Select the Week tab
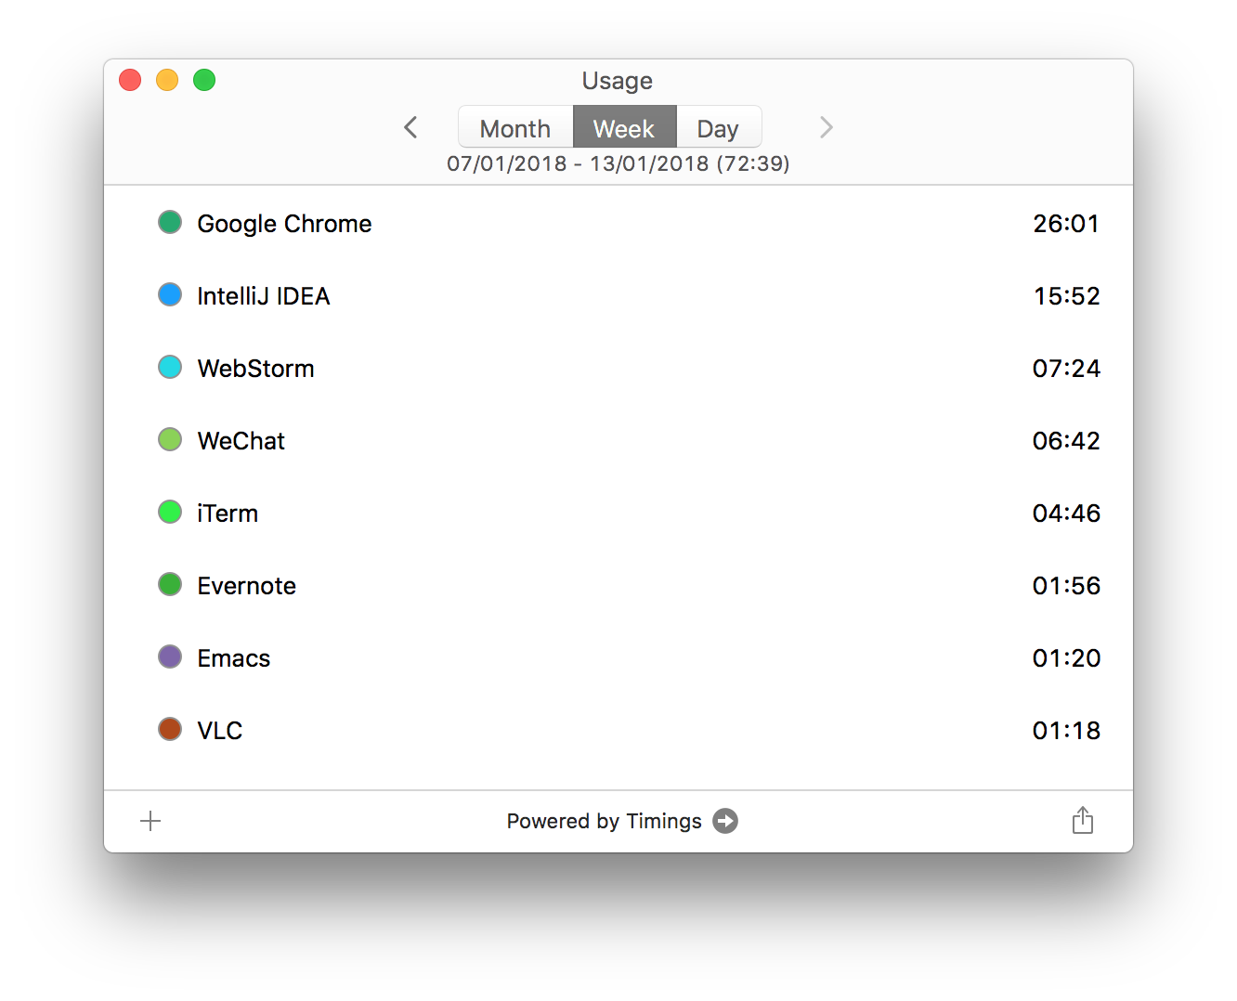Screen dimensions: 1237x1001 tap(624, 127)
